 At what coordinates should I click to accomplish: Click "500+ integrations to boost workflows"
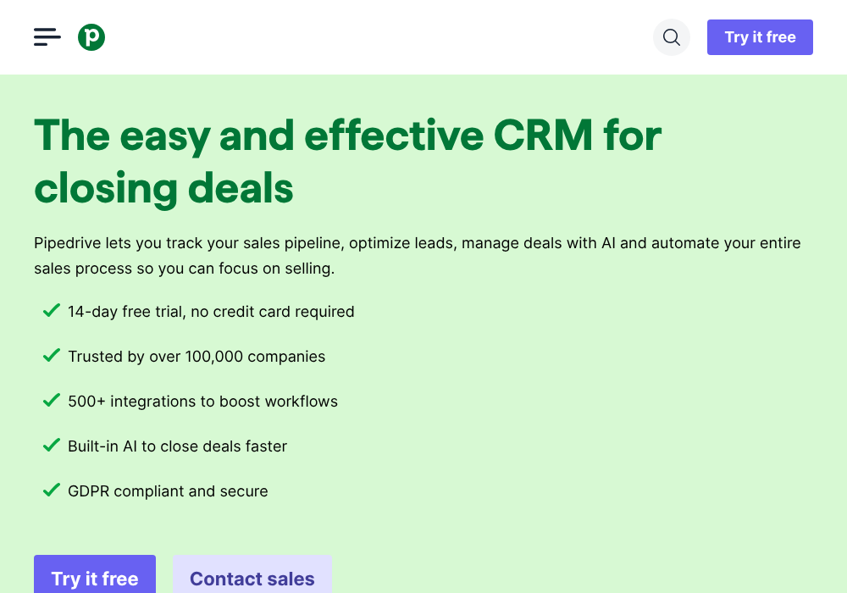coord(202,401)
